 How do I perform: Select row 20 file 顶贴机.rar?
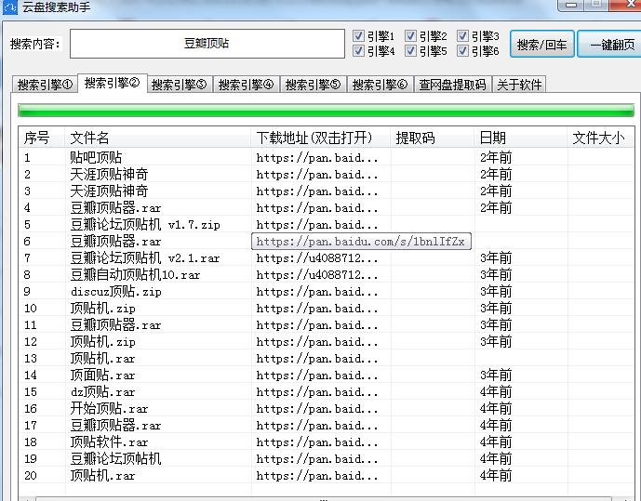pyautogui.click(x=102, y=476)
